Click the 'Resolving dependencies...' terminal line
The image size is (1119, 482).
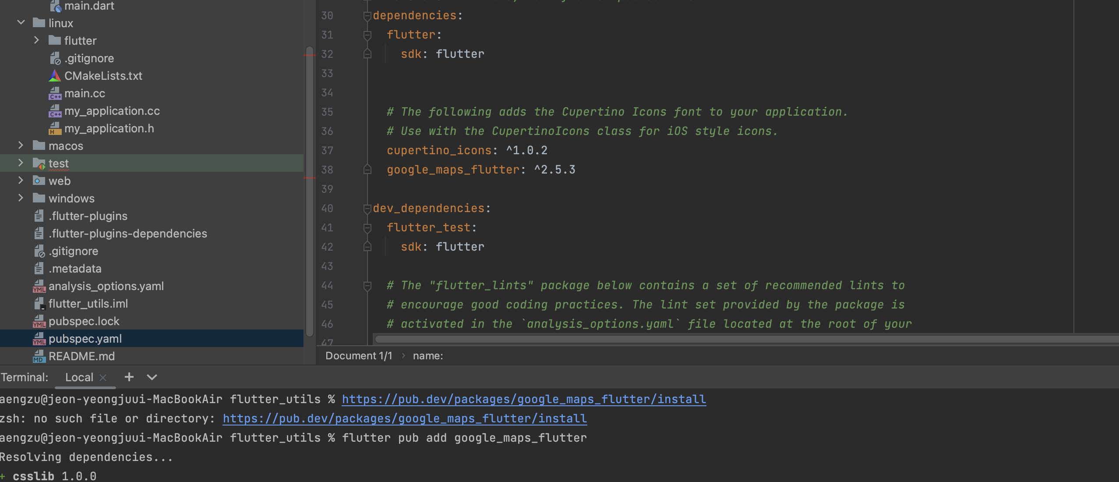pyautogui.click(x=86, y=457)
